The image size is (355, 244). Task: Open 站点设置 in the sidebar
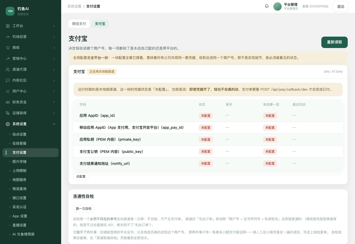[x=31, y=134]
